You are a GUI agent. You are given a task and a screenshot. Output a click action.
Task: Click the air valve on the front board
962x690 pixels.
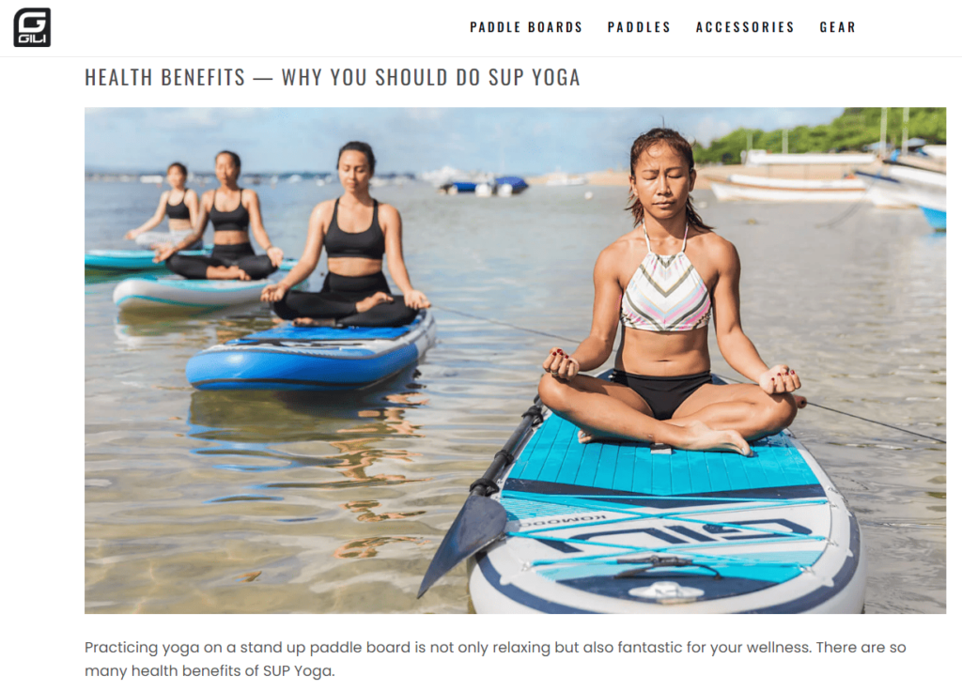pos(666,591)
